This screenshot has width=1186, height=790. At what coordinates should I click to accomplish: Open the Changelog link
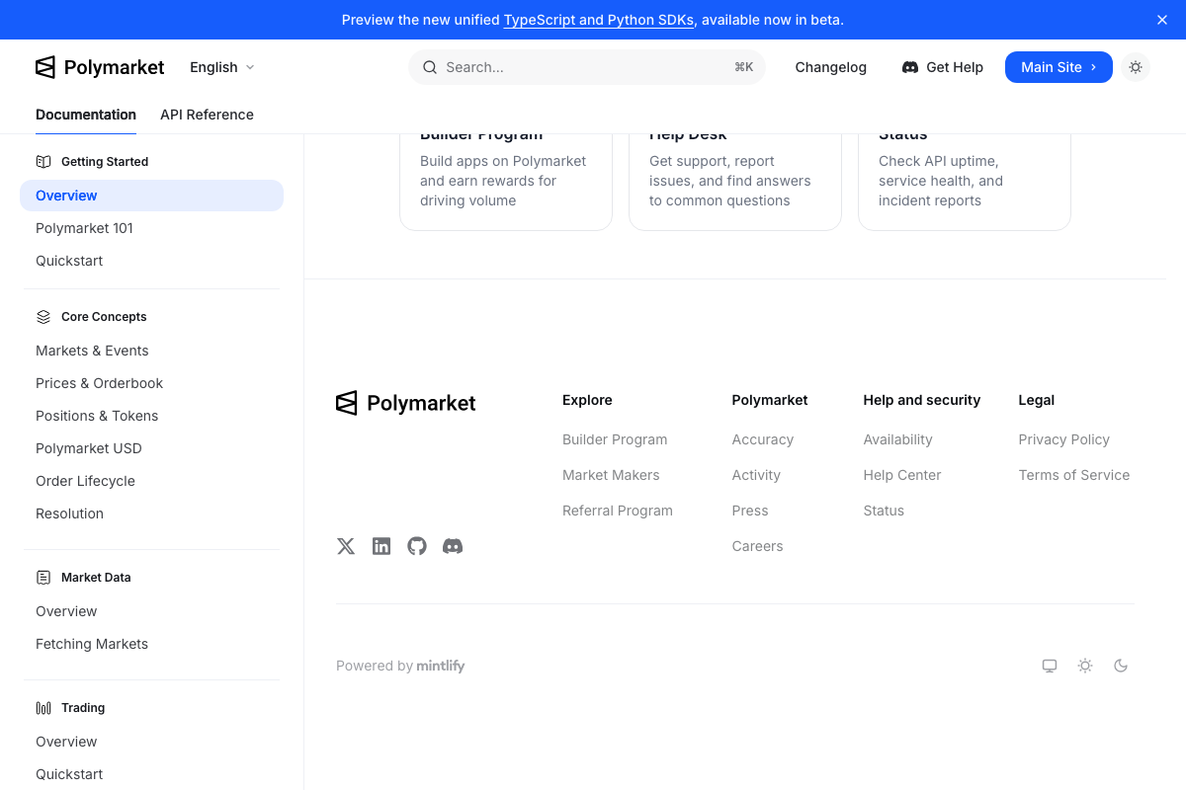tap(831, 67)
